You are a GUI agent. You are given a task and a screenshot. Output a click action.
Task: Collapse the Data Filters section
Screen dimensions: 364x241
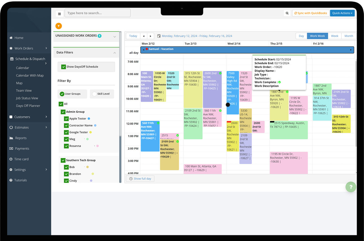tap(115, 53)
